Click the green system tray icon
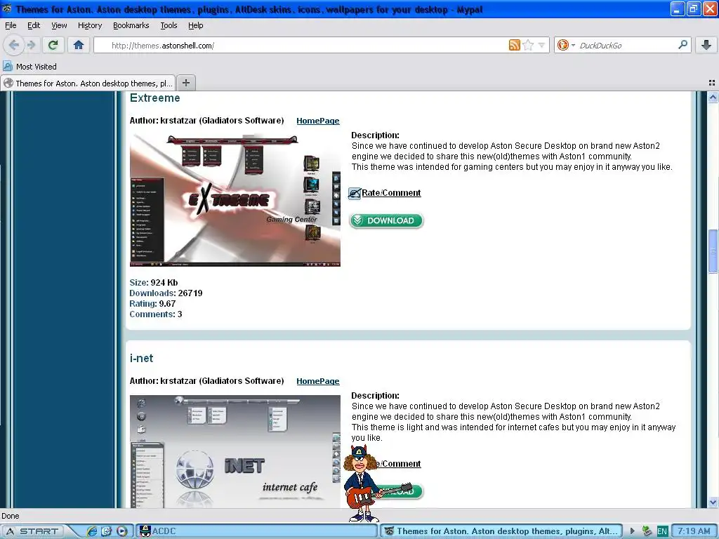This screenshot has height=539, width=719. pos(647,531)
